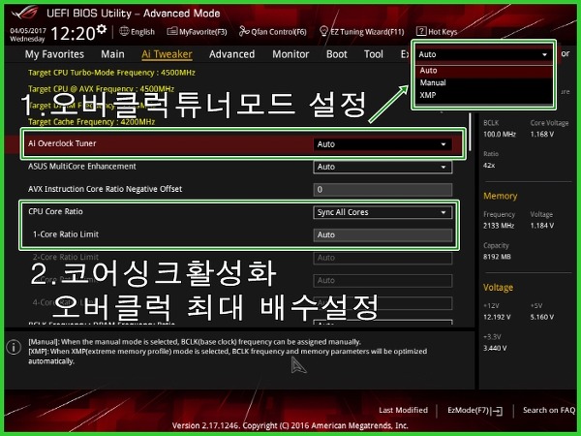Choose XMP in the tuner options list

click(483, 95)
